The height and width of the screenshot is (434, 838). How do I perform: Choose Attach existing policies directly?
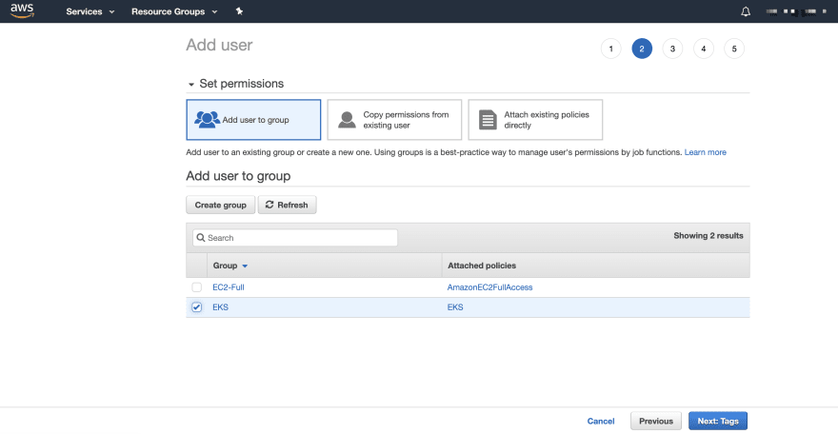pyautogui.click(x=535, y=120)
